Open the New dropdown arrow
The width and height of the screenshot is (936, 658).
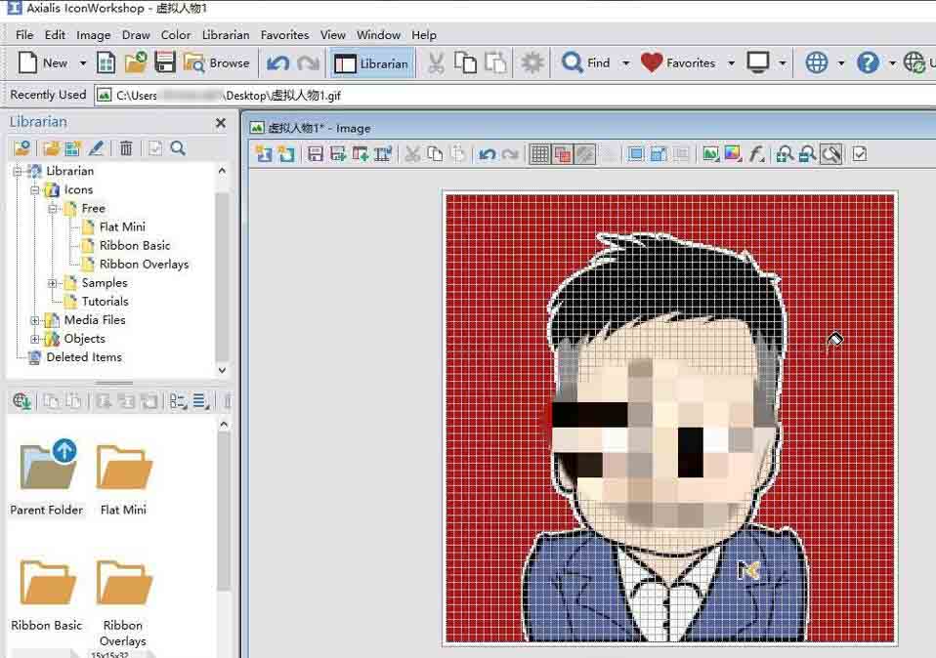coord(83,63)
